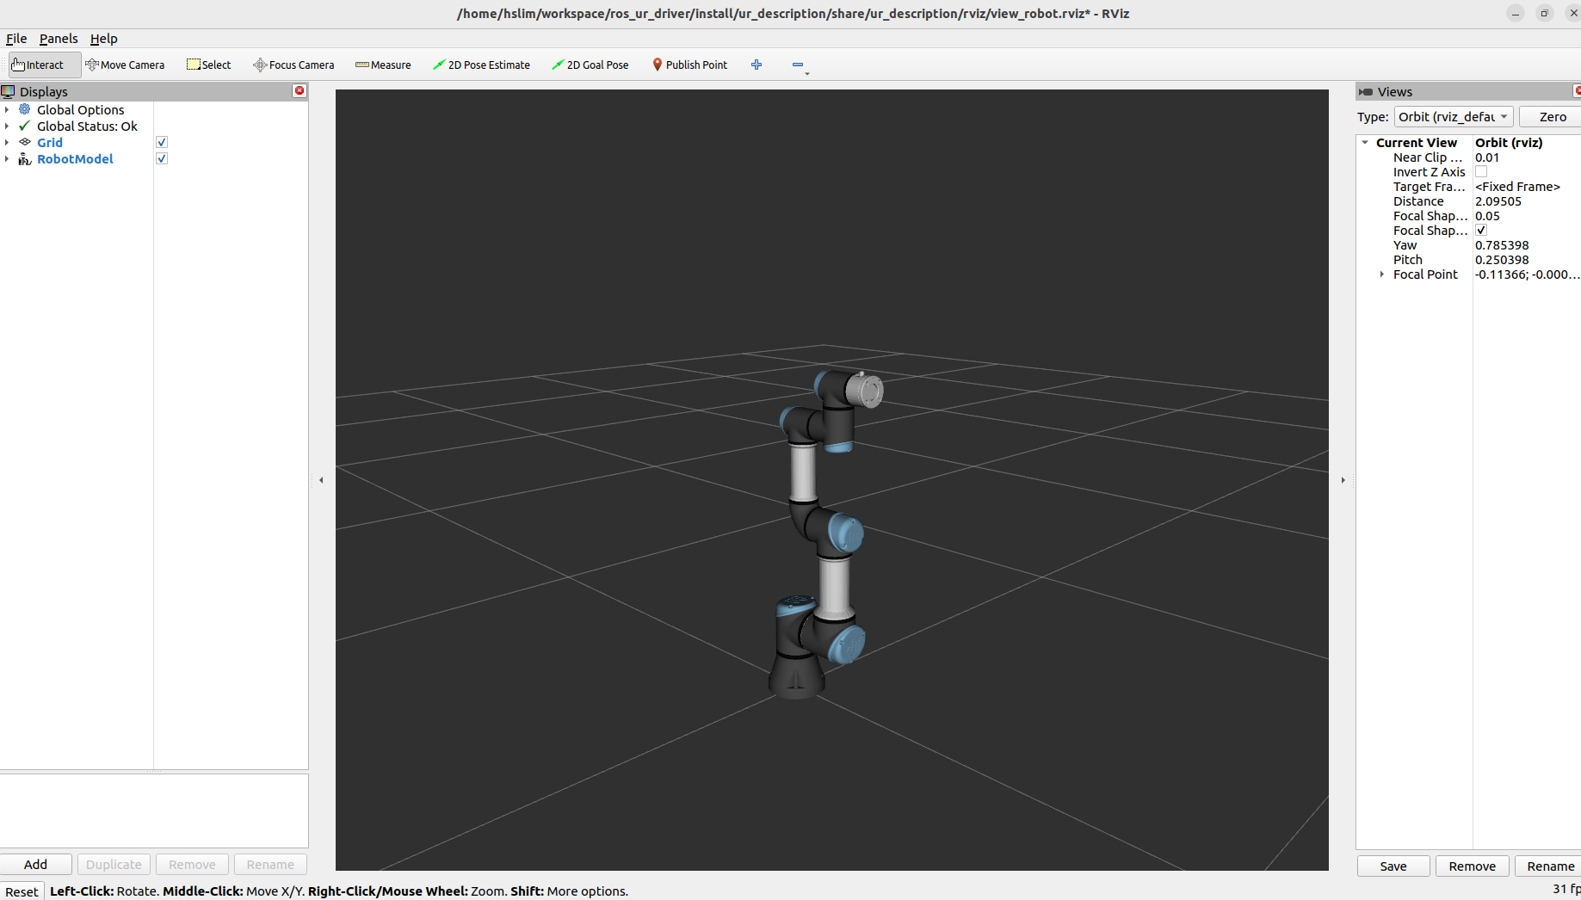Uncheck the Grid display checkbox

pos(162,142)
